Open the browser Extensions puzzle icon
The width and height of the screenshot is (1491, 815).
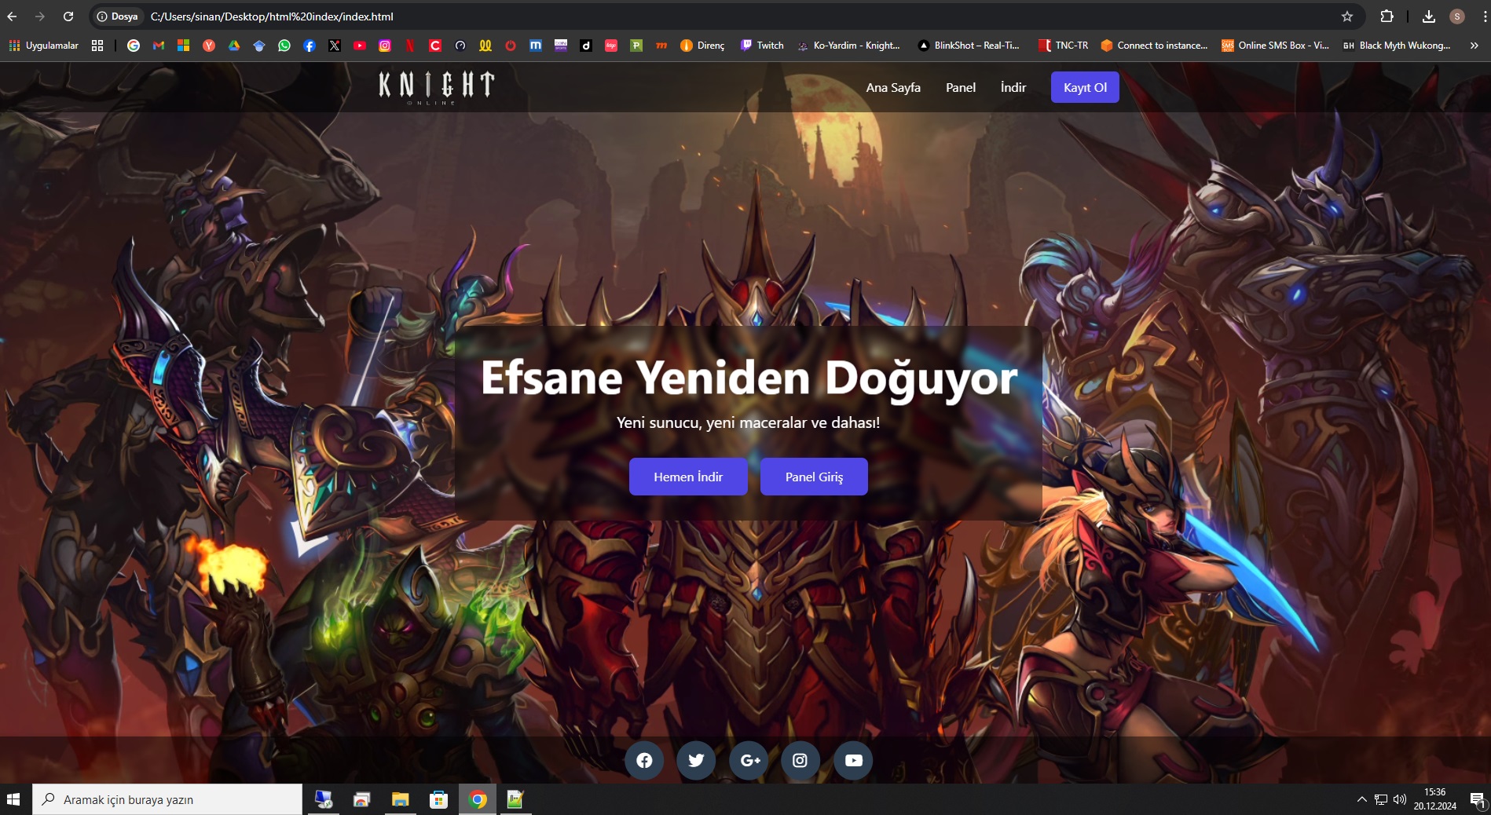pos(1387,16)
